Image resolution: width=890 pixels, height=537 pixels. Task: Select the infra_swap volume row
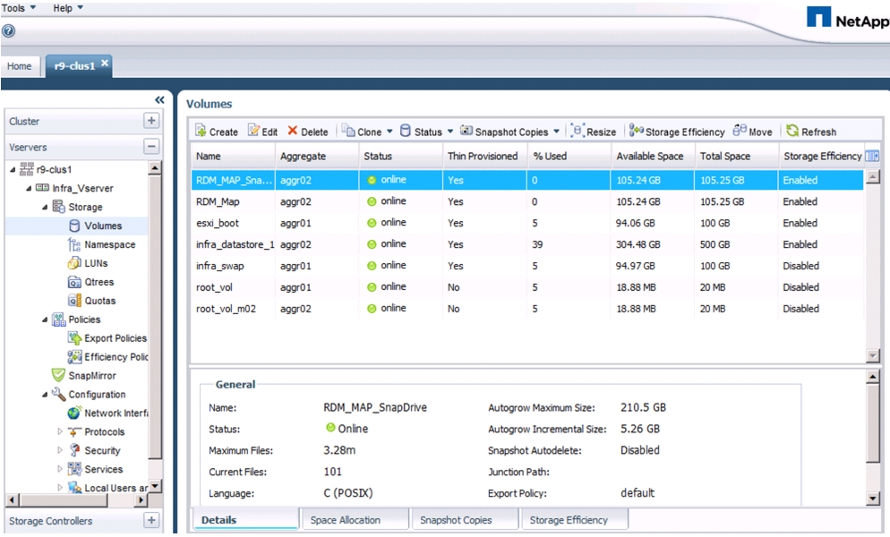527,266
